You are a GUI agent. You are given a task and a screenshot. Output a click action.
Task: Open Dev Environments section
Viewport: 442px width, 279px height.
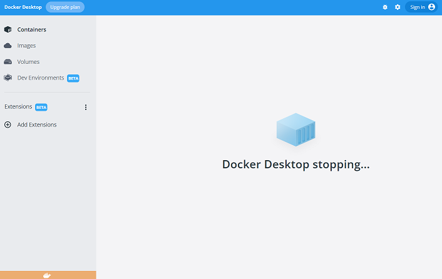click(x=41, y=78)
